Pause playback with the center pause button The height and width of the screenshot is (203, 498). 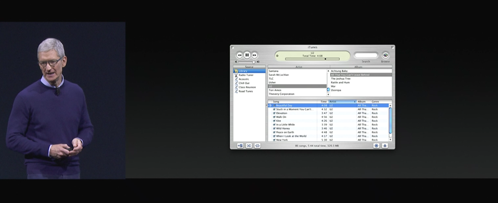tap(247, 55)
